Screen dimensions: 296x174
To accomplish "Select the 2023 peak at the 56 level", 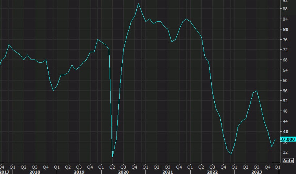I will point(257,91).
